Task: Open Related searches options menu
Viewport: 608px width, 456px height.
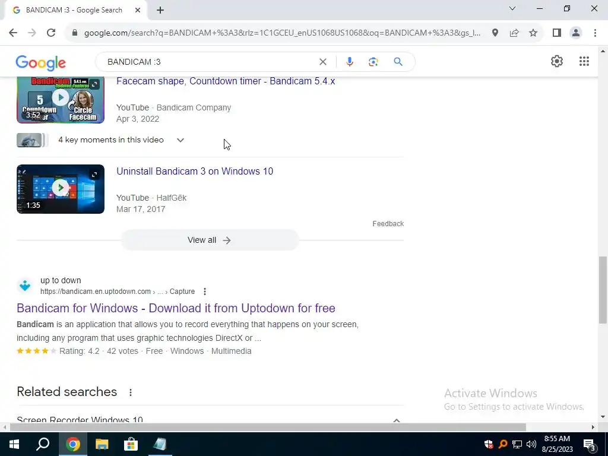Action: (x=131, y=392)
